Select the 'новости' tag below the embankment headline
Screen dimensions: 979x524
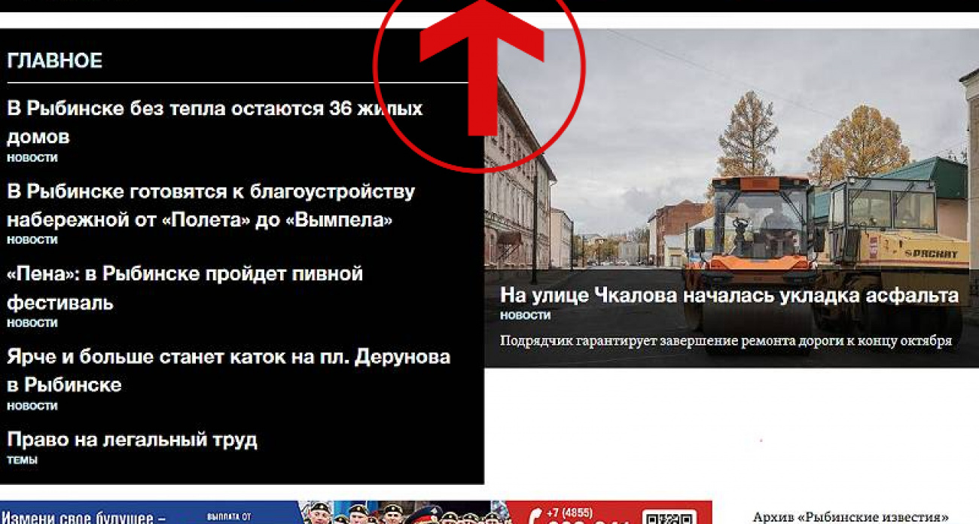coord(32,239)
